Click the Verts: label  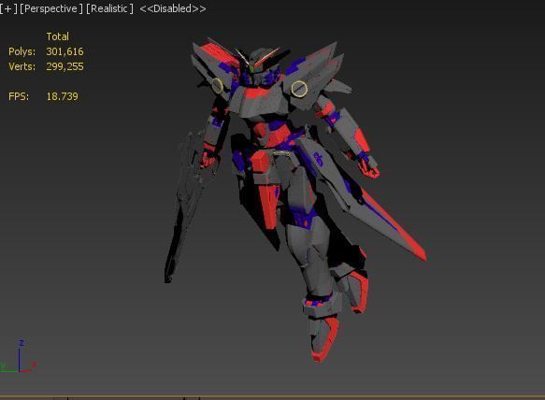(x=22, y=66)
